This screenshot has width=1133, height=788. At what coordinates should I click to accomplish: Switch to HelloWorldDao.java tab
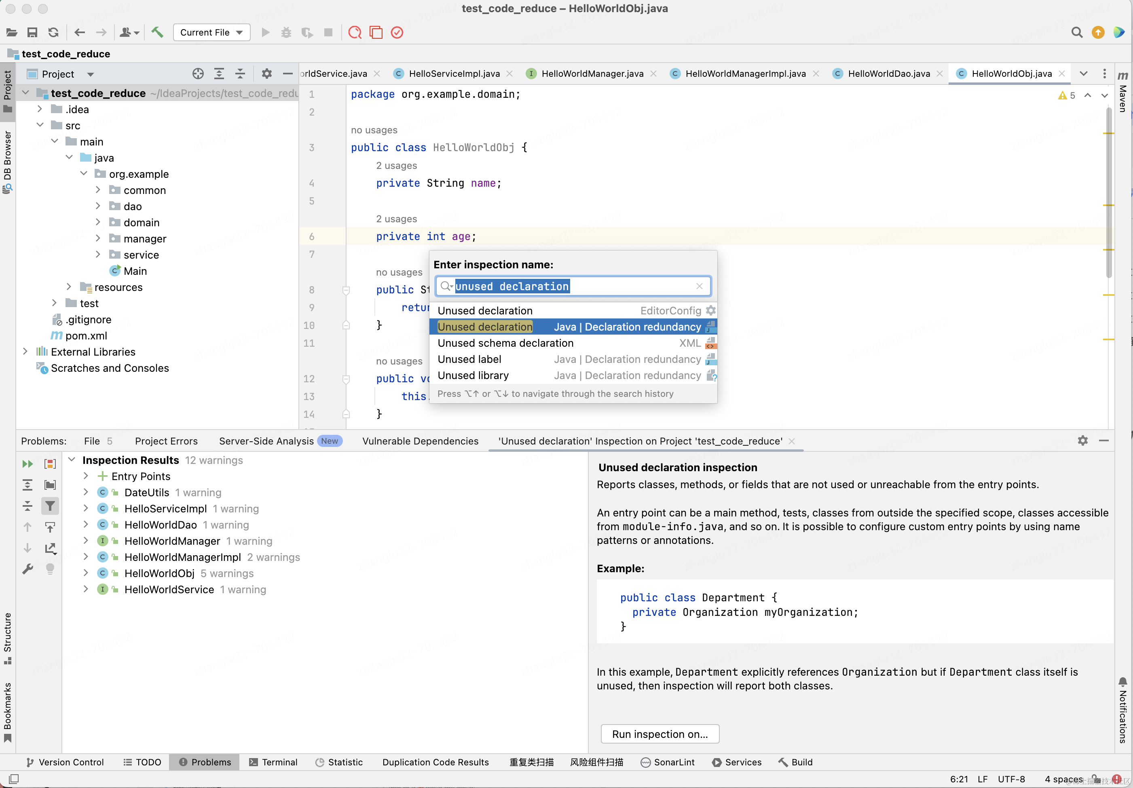(889, 74)
